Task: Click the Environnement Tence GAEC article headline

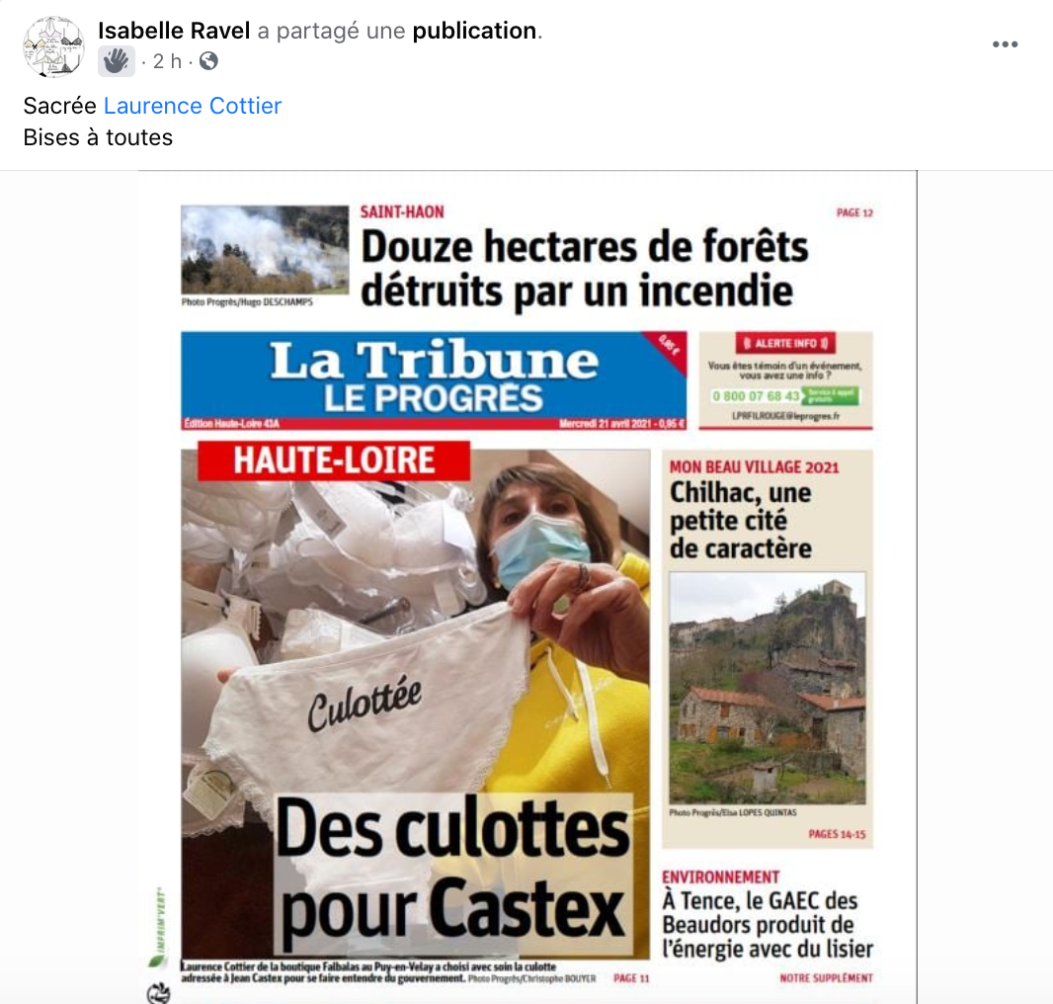Action: [x=768, y=924]
